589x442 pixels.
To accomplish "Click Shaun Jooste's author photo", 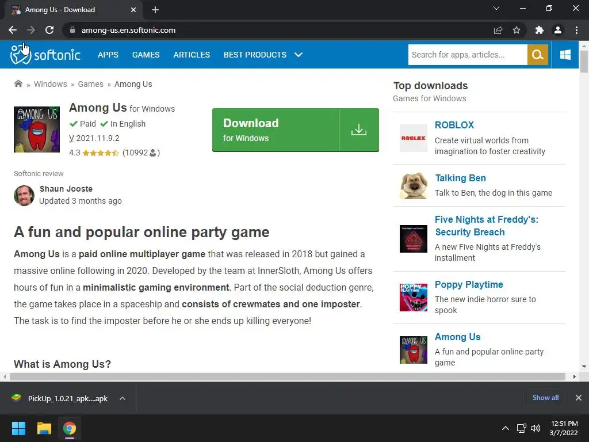I will point(24,196).
